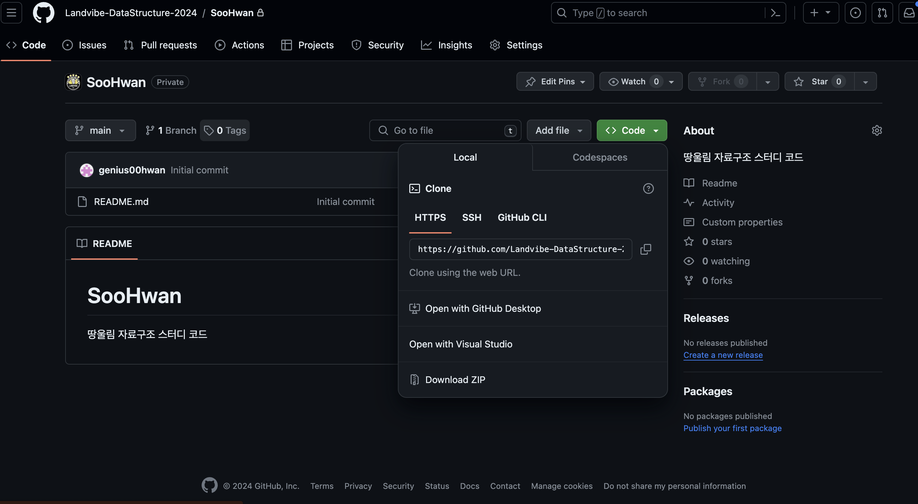
Task: Click Open with GitHub Desktop
Action: (x=532, y=308)
